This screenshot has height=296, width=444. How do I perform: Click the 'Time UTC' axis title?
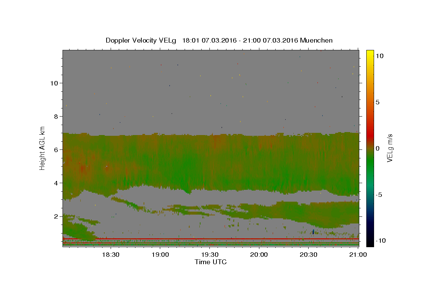211,262
